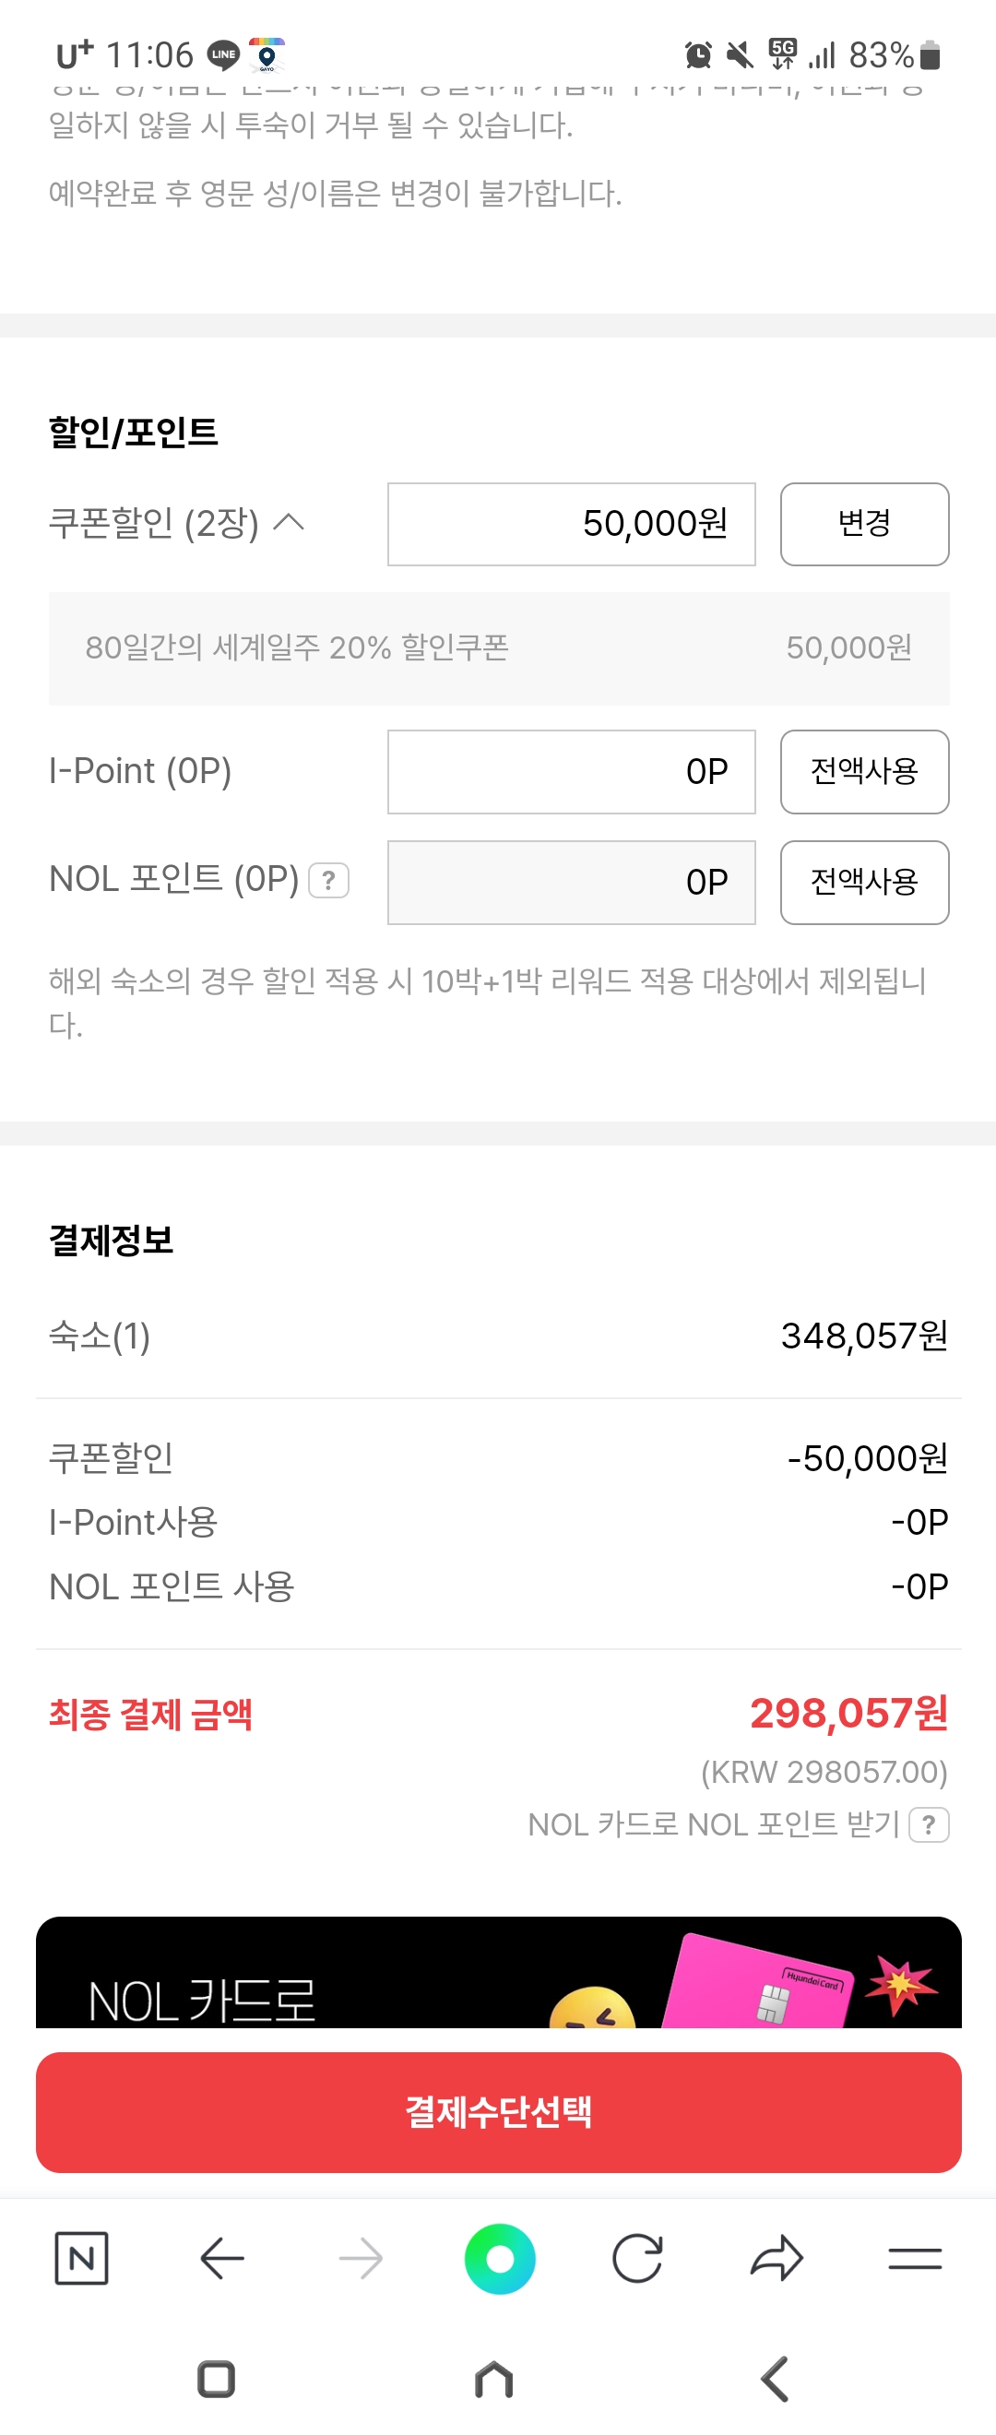Tap NOL 포인트 amount input field
Viewport: 996px width, 2435px height.
click(x=571, y=882)
